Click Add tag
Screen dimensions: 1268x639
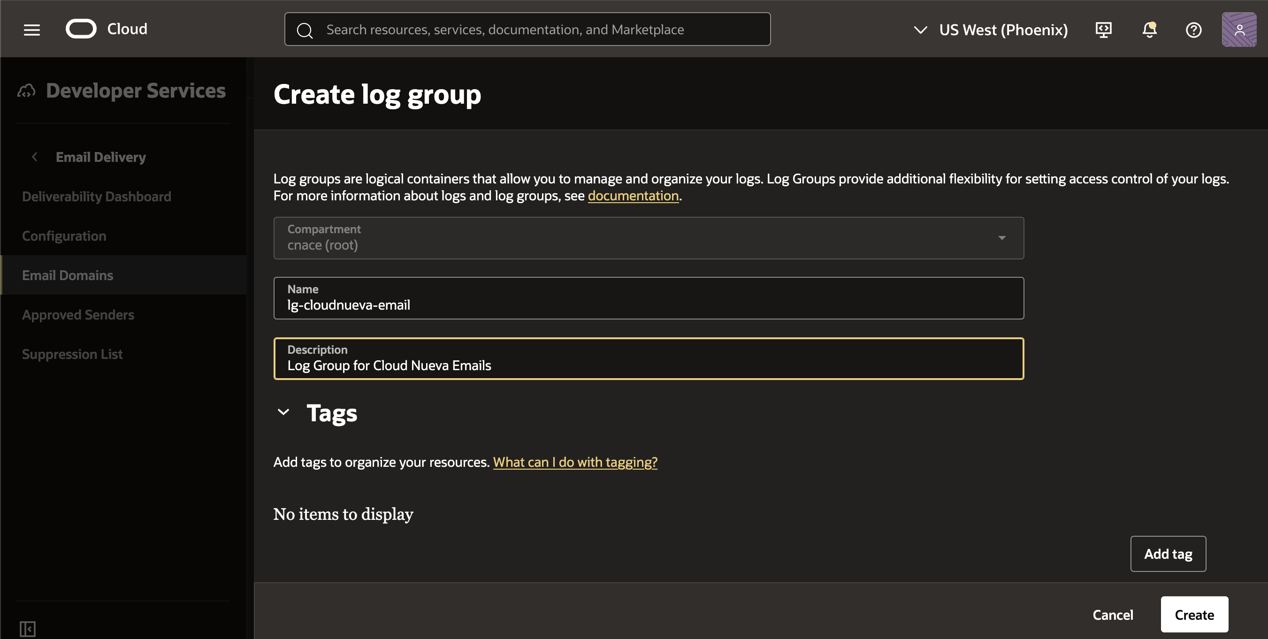coord(1168,553)
